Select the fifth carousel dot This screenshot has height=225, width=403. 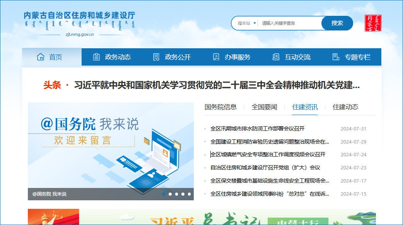pyautogui.click(x=189, y=194)
